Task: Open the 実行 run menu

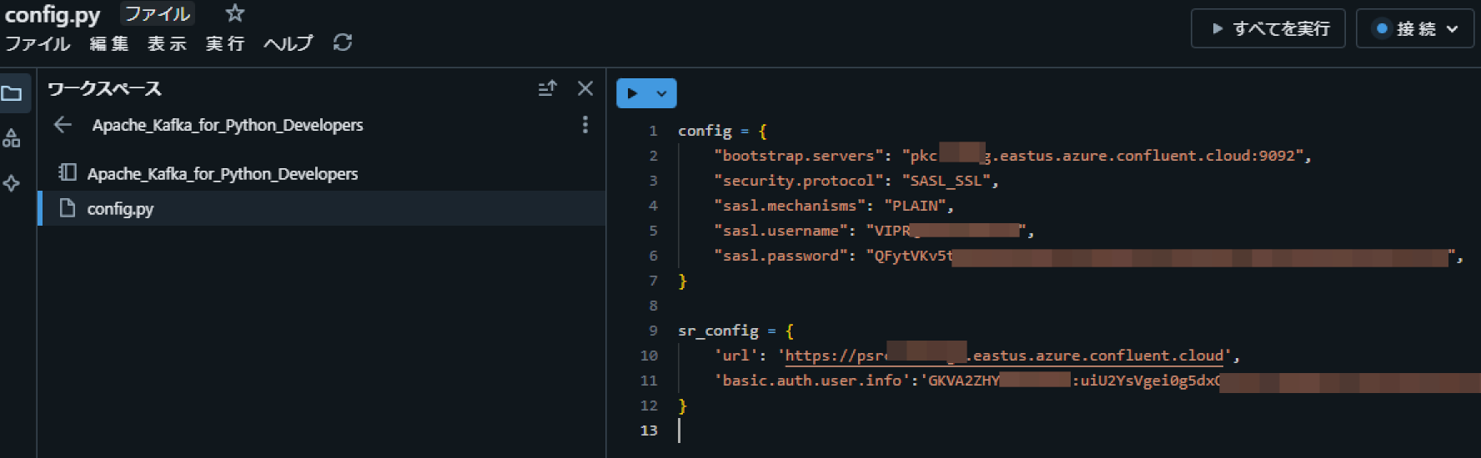Action: tap(225, 43)
